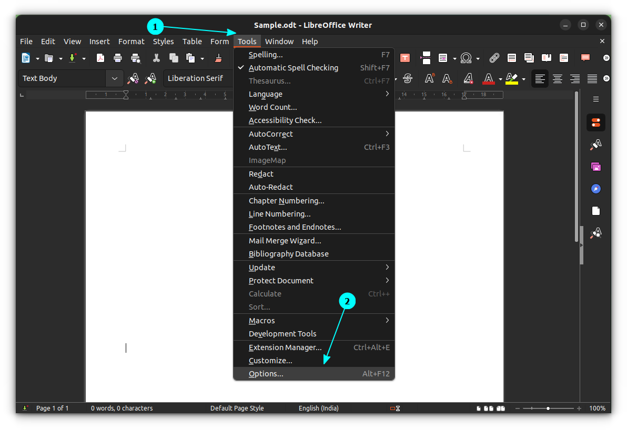Expand the Language submenu

tap(265, 94)
